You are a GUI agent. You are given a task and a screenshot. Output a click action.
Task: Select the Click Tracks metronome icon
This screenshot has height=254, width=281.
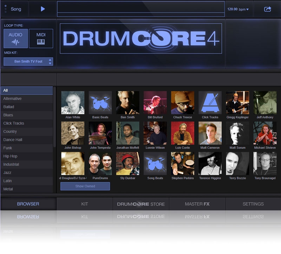point(210,103)
